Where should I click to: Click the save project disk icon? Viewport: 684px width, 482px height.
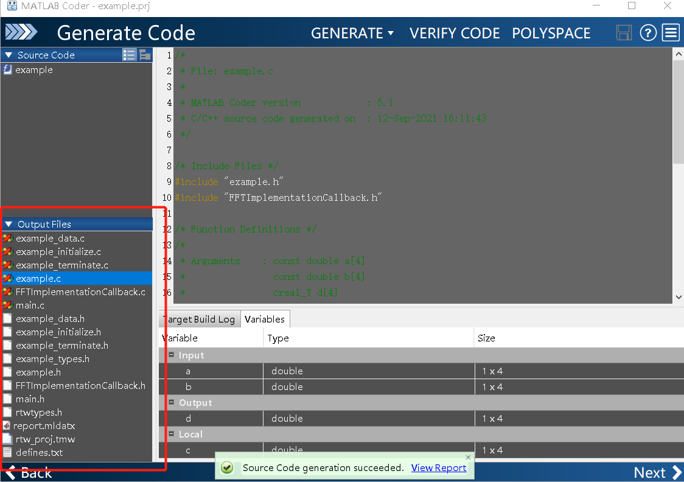[624, 33]
